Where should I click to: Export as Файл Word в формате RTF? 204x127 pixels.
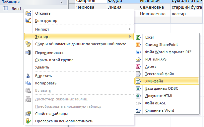pyautogui.click(x=167, y=52)
